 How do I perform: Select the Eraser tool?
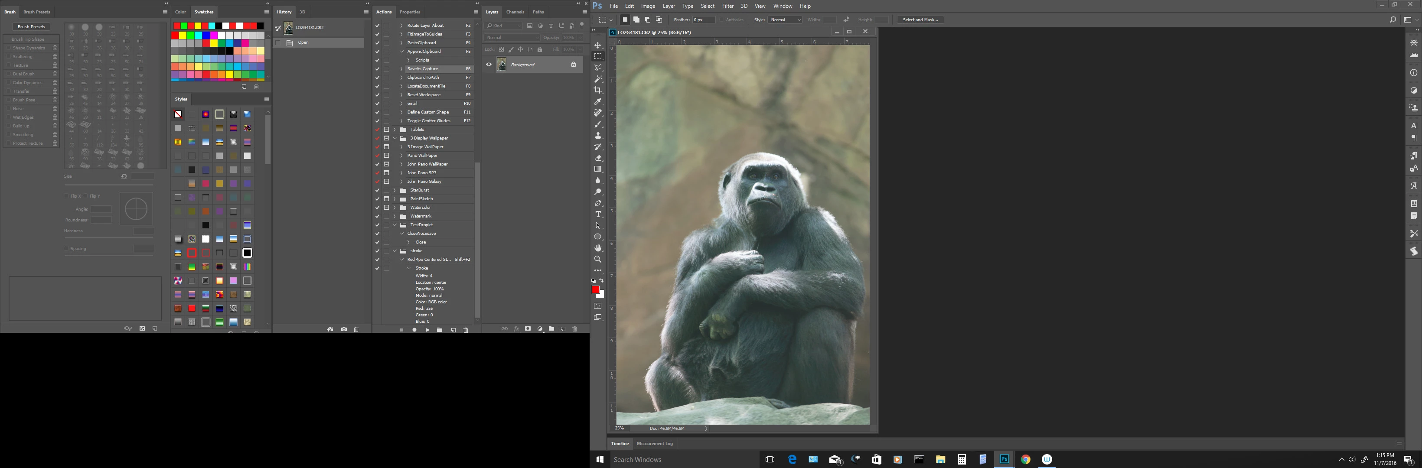[598, 159]
